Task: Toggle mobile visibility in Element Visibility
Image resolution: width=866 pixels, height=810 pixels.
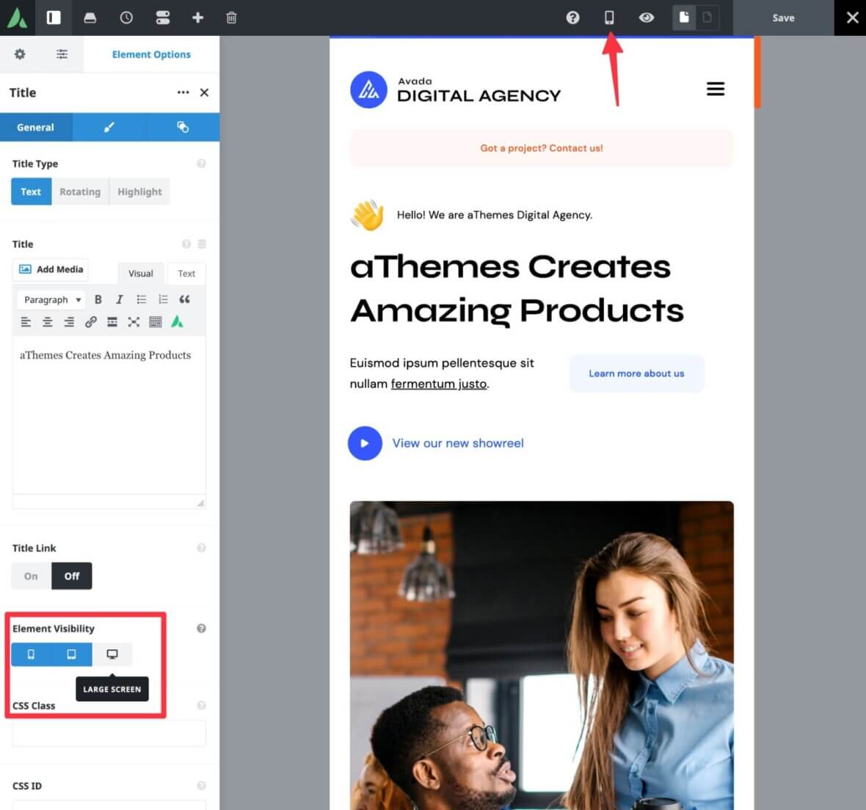Action: click(31, 654)
